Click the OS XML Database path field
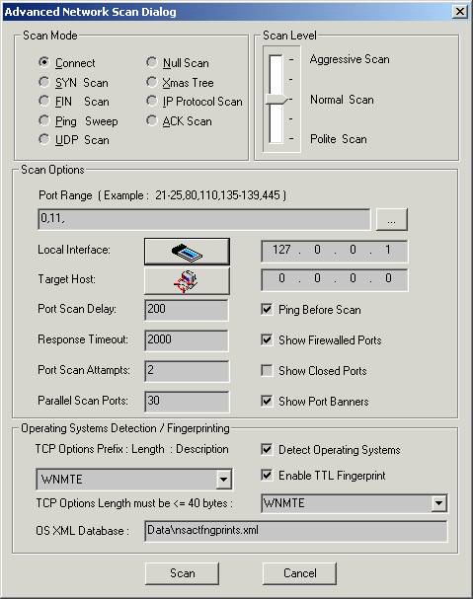473x599 pixels. coord(296,531)
